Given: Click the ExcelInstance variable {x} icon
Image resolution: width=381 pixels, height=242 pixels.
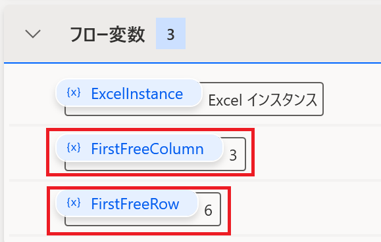Looking at the screenshot, I should 74,92.
